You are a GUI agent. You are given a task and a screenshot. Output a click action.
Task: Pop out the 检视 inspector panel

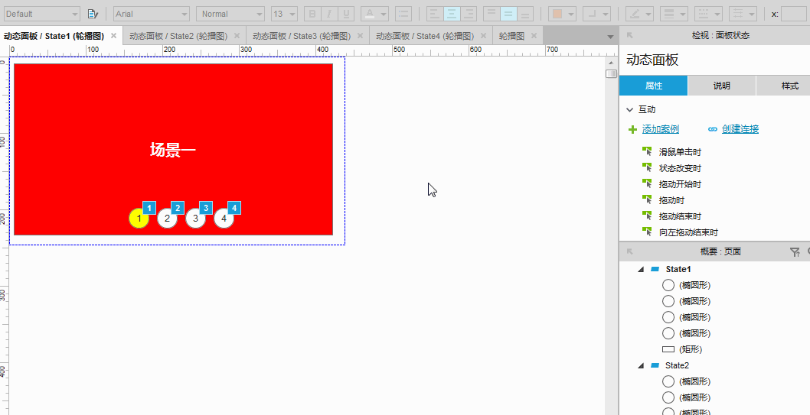pos(630,36)
